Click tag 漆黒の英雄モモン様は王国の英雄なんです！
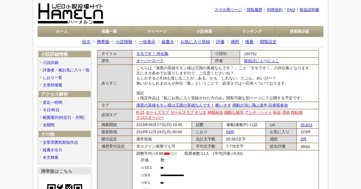The width and height of the screenshot is (361, 189). pos(175,105)
